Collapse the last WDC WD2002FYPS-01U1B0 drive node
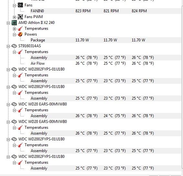 point(8,157)
